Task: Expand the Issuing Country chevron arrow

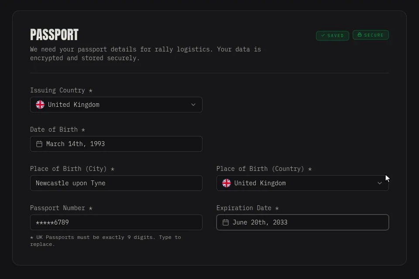Action: pyautogui.click(x=193, y=105)
